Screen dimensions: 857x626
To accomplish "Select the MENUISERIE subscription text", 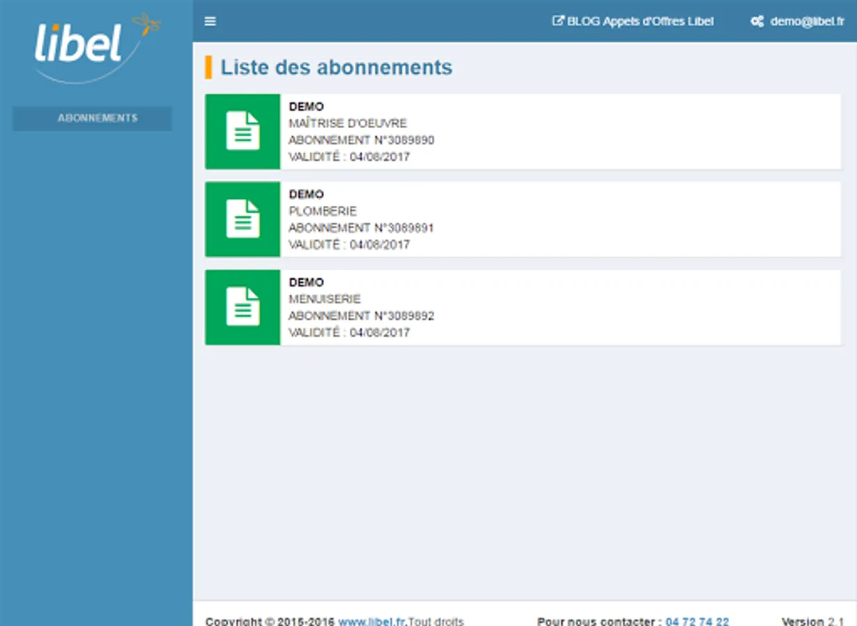I will (325, 299).
